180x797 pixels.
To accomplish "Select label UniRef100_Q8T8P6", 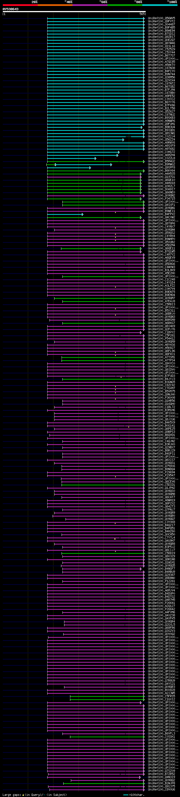I will [161, 223].
